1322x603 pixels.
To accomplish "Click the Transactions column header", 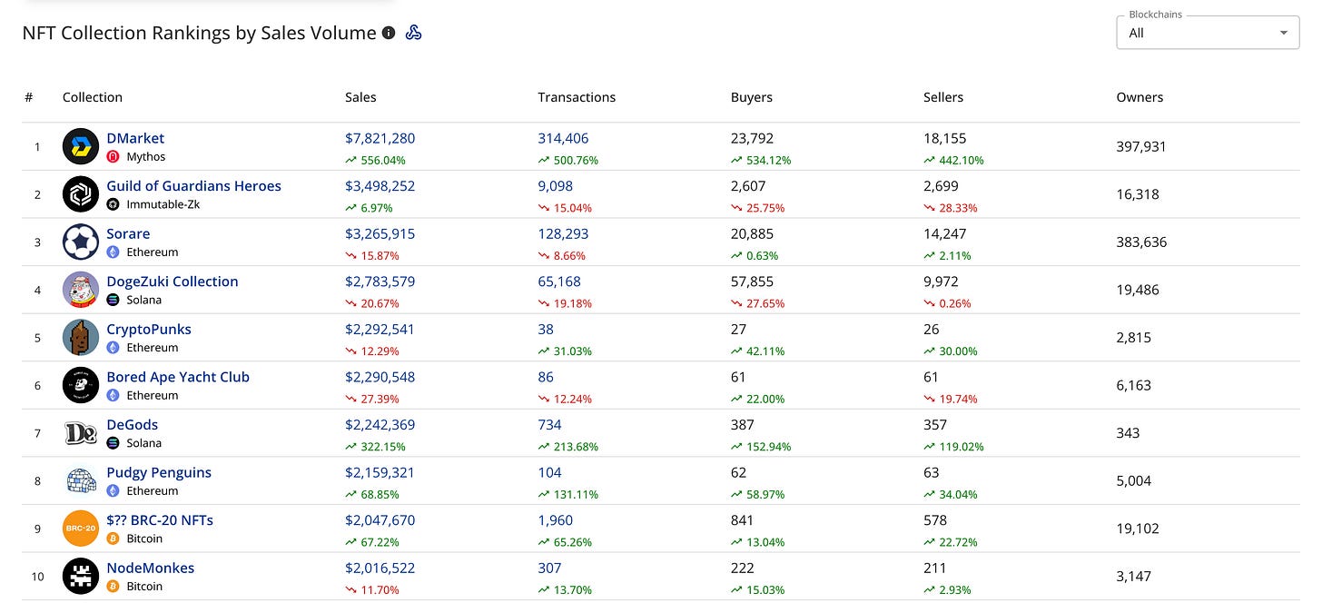I will [577, 97].
